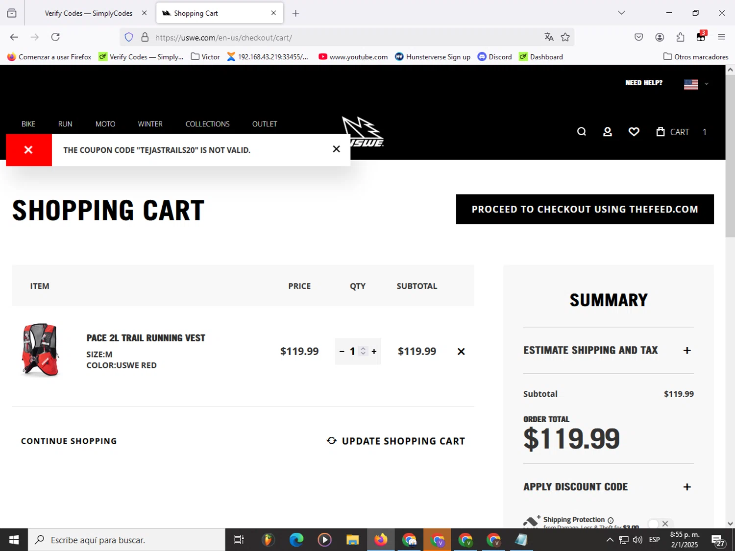Open Task View on taskbar

[239, 540]
